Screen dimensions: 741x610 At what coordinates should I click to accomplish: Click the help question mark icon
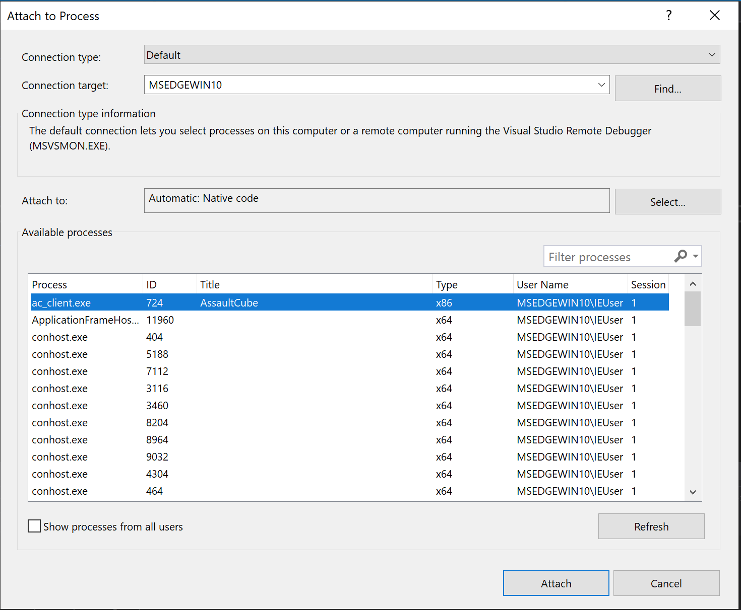669,16
